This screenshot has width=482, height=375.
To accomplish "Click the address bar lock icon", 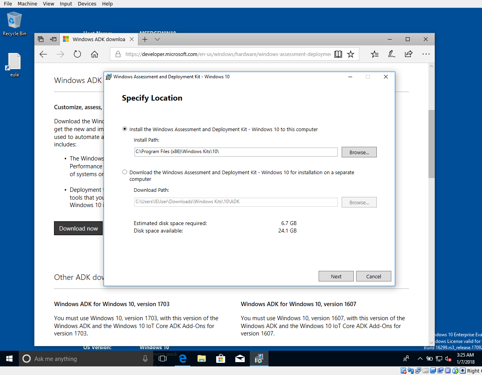I will [x=118, y=54].
